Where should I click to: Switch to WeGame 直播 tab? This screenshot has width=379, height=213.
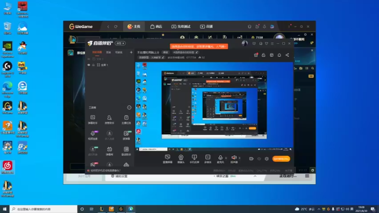point(206,27)
